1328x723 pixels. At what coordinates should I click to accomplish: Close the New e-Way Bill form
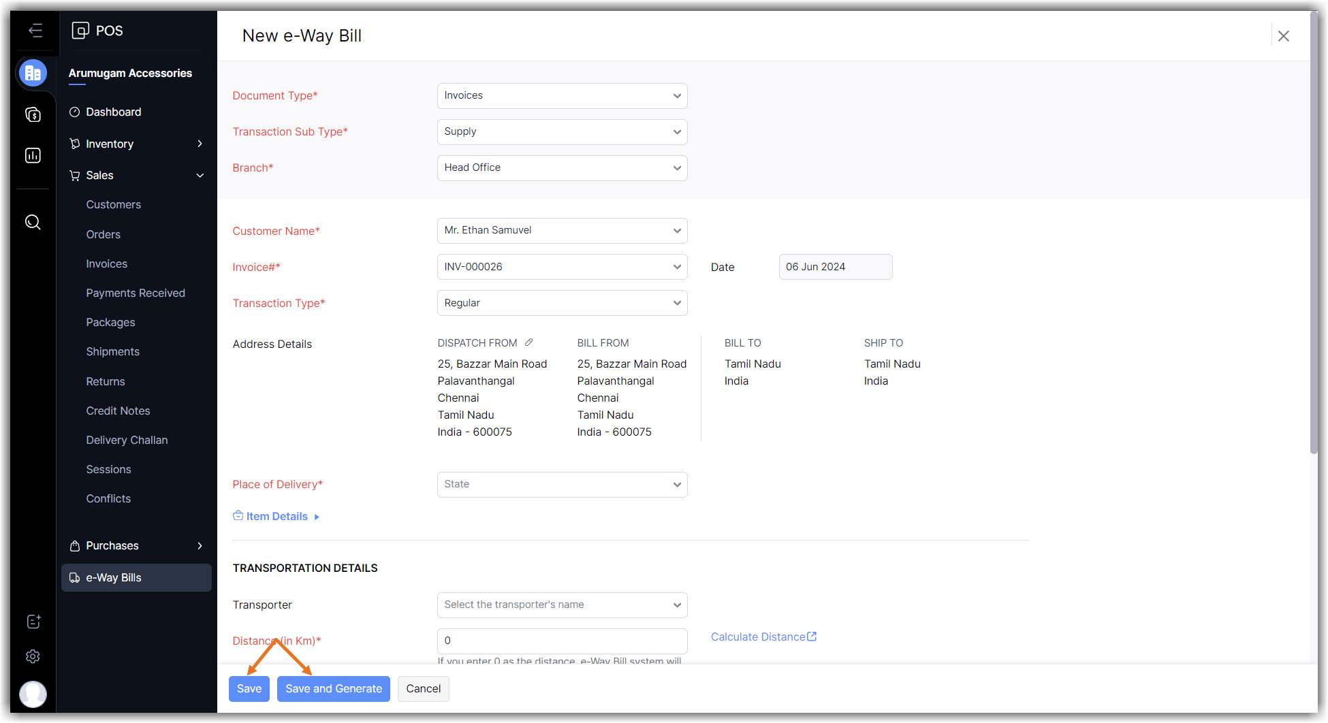pos(1283,36)
